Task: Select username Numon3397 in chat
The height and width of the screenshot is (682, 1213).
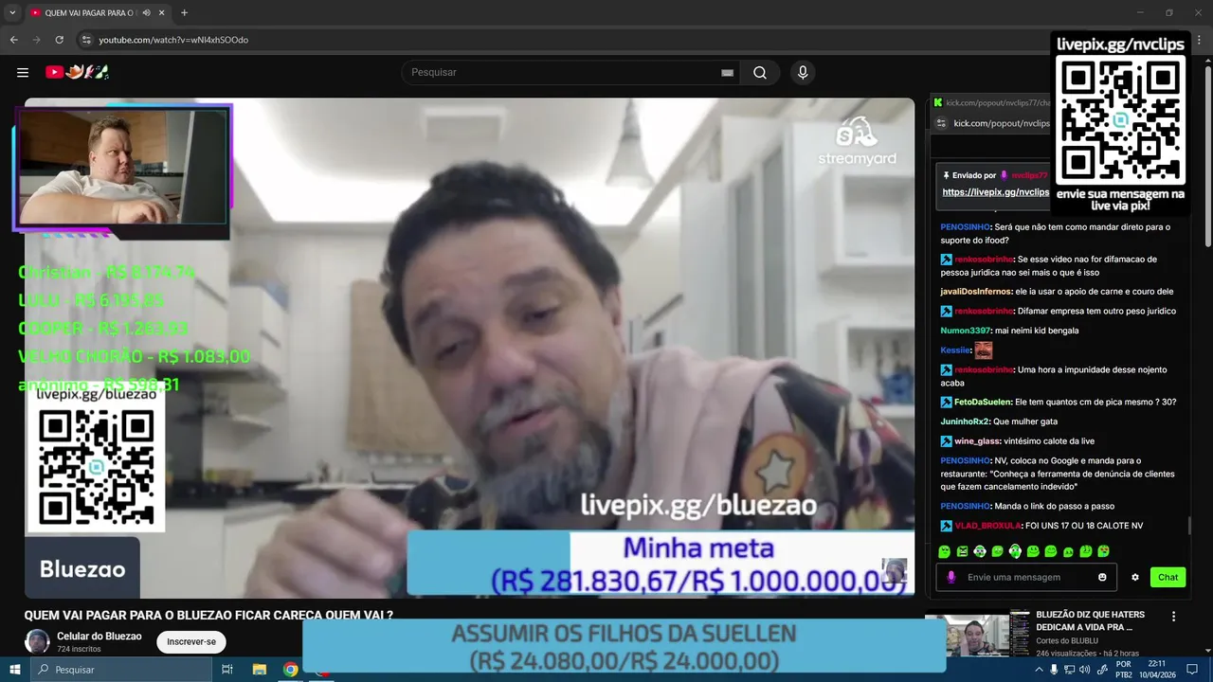Action: click(x=965, y=331)
